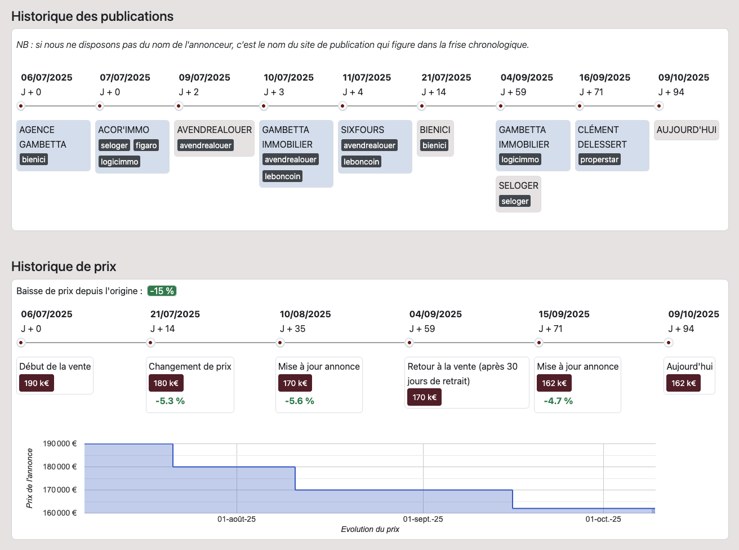Screen dimensions: 739x550
Task: Click the 06/07/2025 publication timeline dot
Action: point(21,106)
